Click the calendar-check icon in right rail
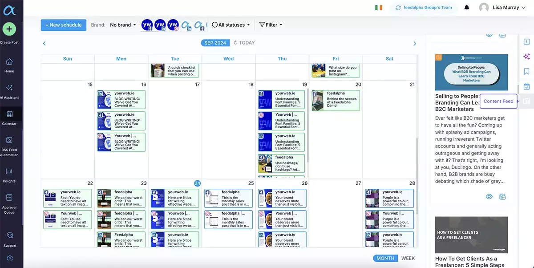The width and height of the screenshot is (534, 268). pos(527,86)
